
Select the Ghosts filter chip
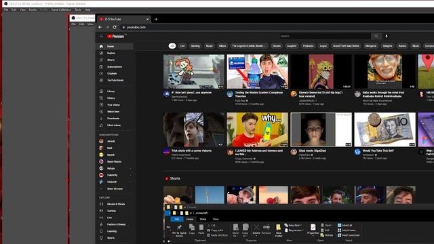click(x=277, y=46)
